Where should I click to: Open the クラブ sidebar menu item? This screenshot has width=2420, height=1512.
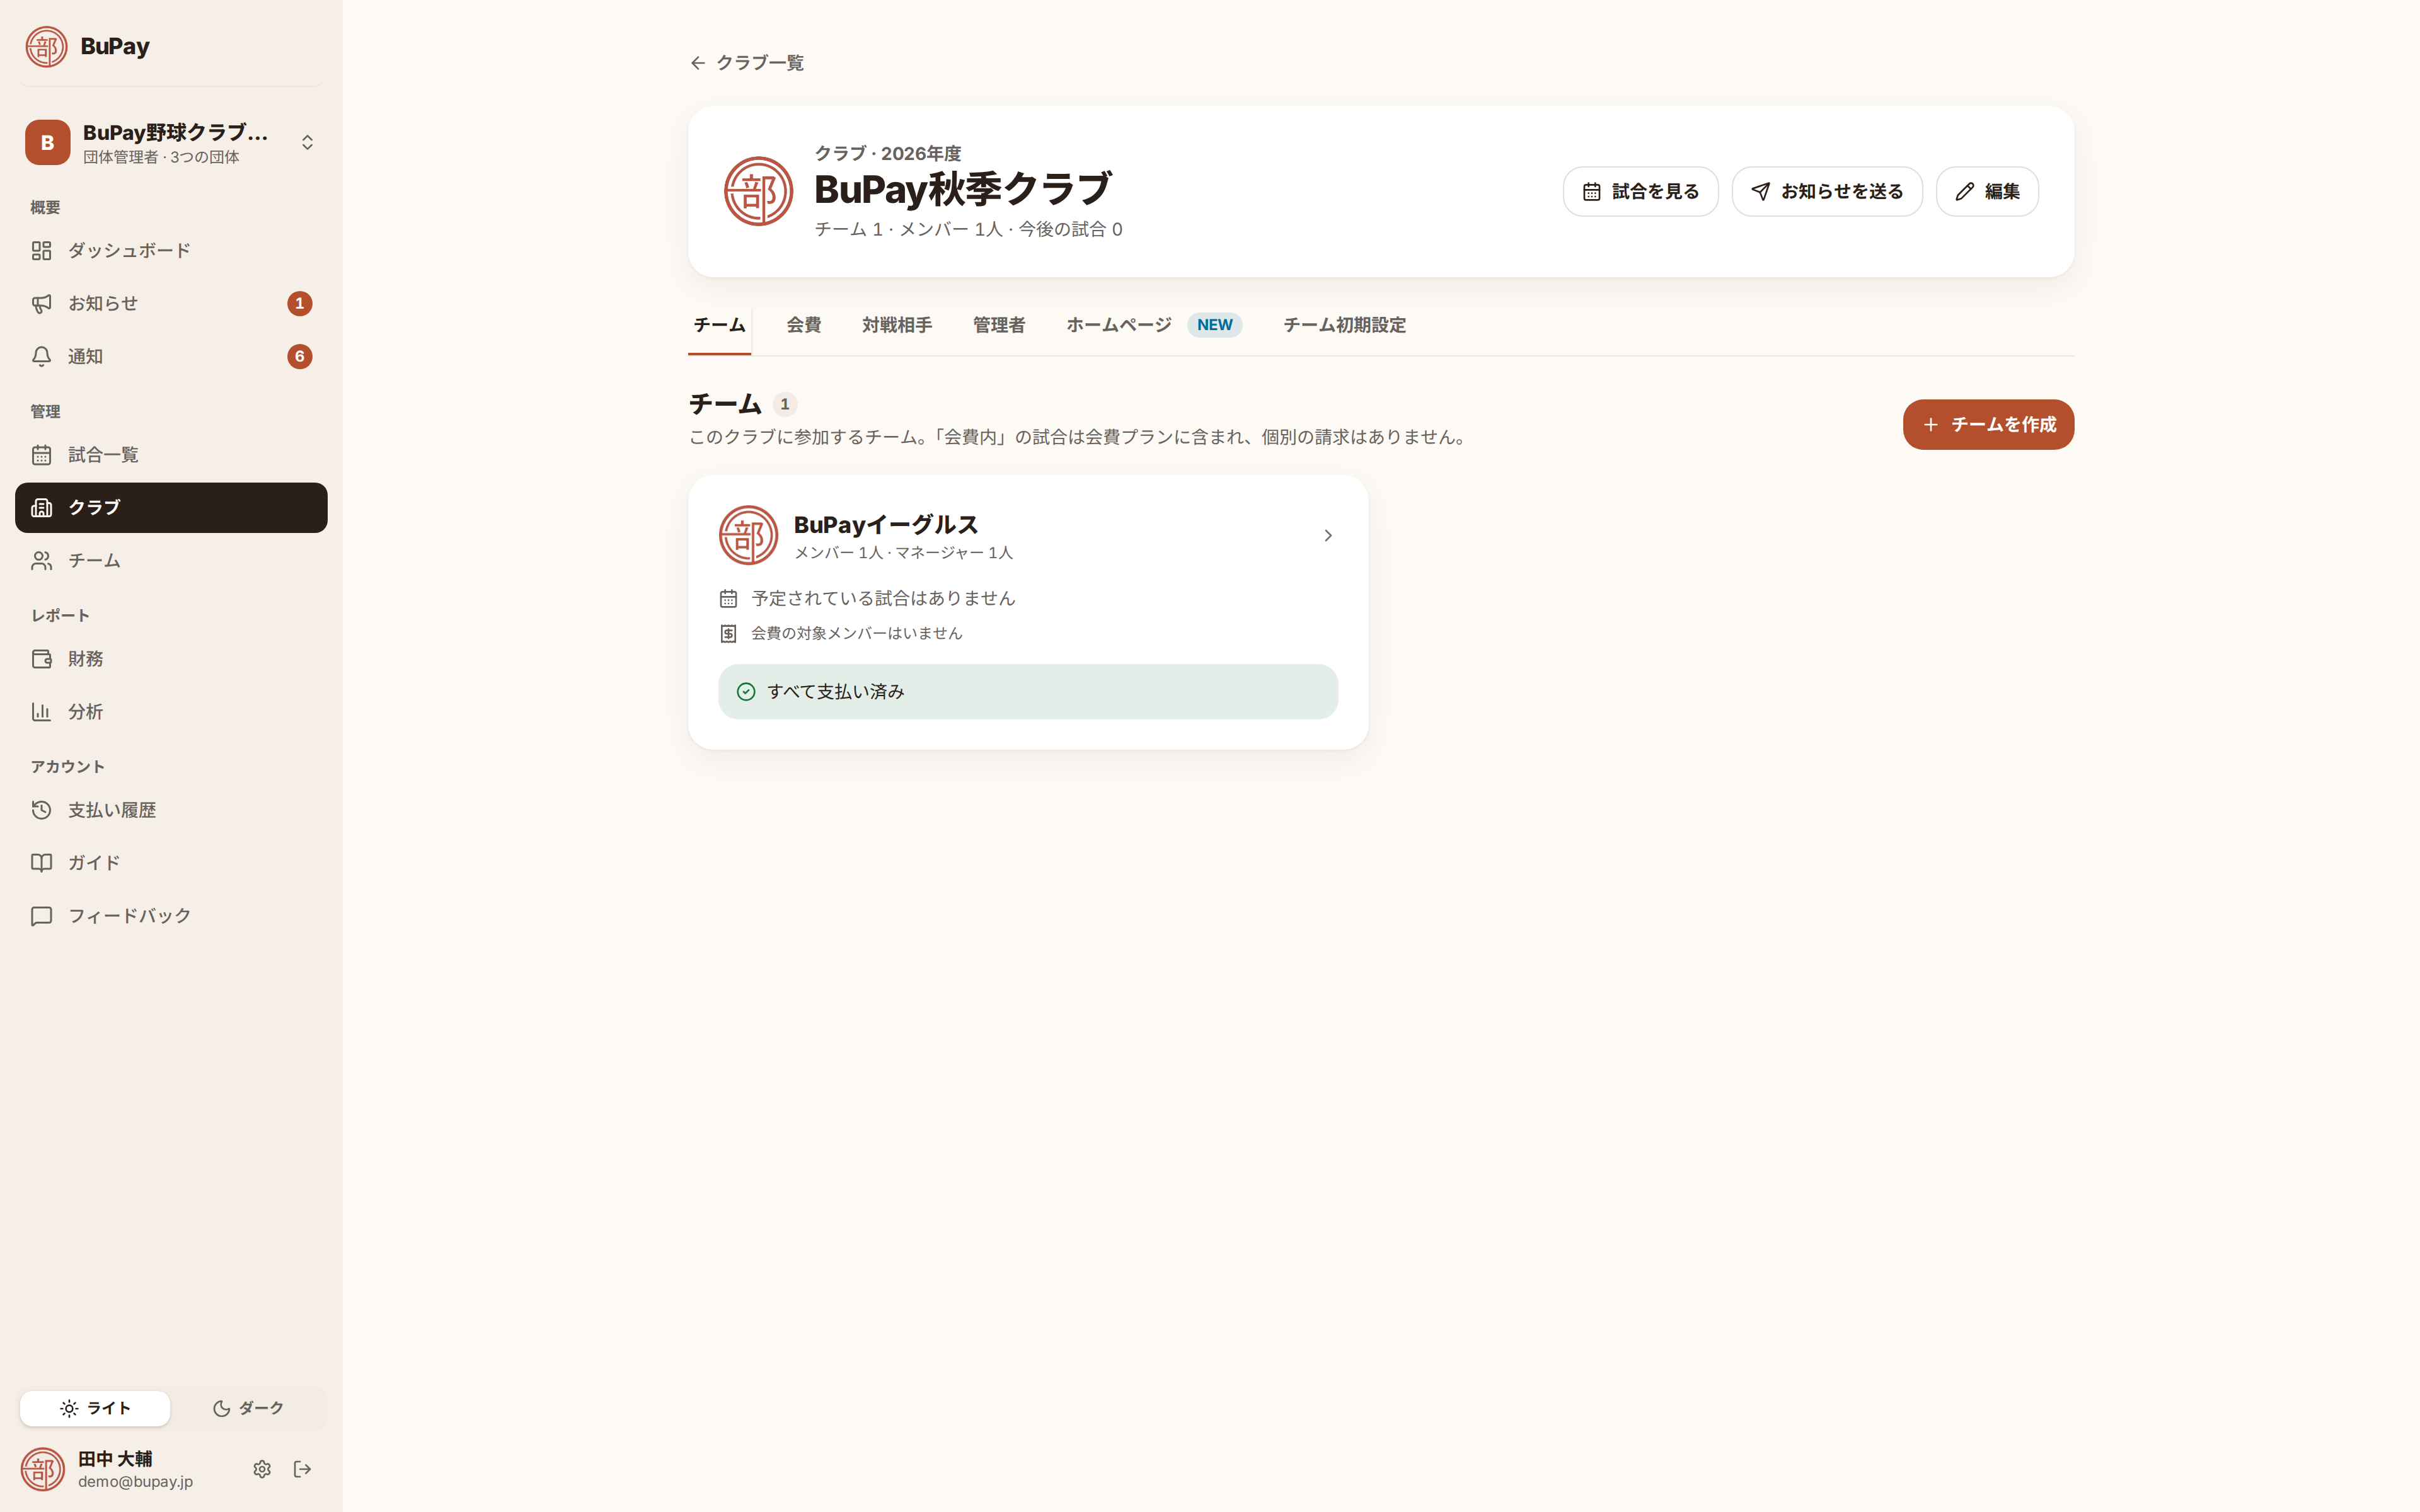(x=171, y=508)
